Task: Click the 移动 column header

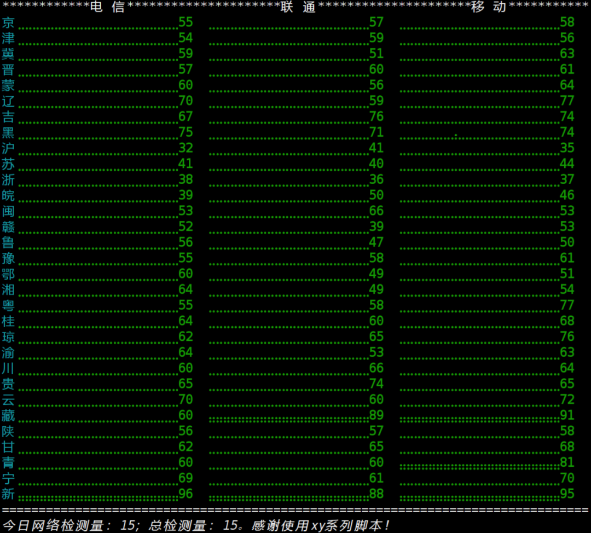Action: 489,7
